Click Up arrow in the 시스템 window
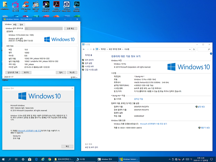 (94, 49)
